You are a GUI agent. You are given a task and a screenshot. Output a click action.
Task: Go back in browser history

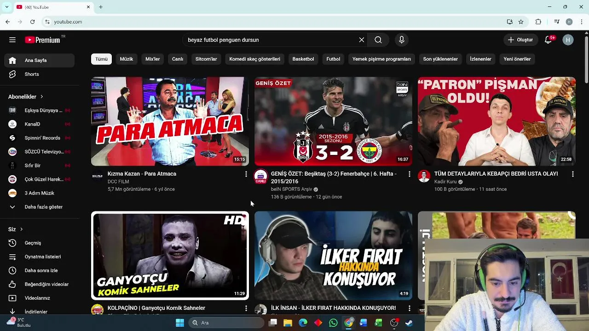pyautogui.click(x=7, y=22)
